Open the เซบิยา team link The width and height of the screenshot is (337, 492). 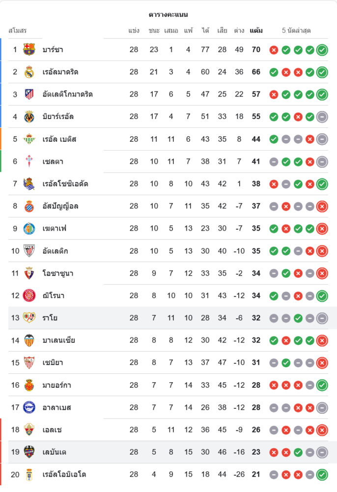coord(53,363)
